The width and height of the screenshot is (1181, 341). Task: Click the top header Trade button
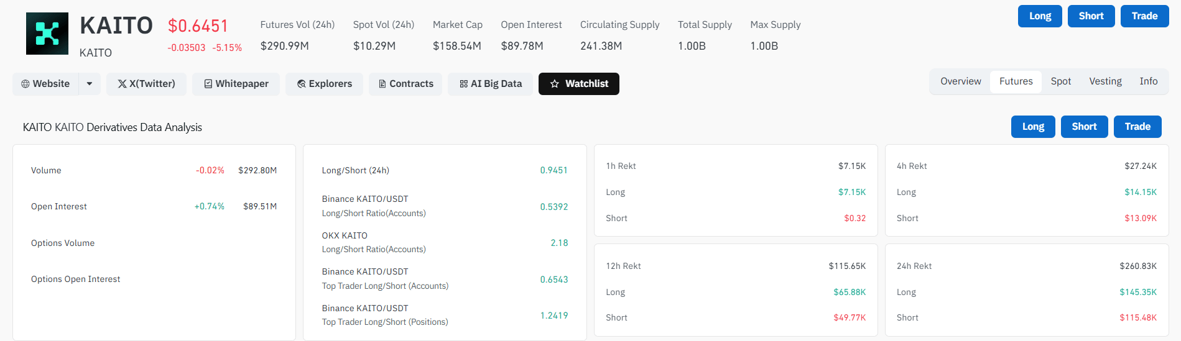click(1144, 16)
